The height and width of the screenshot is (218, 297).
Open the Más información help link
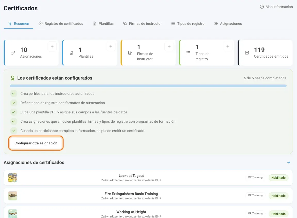point(276,7)
